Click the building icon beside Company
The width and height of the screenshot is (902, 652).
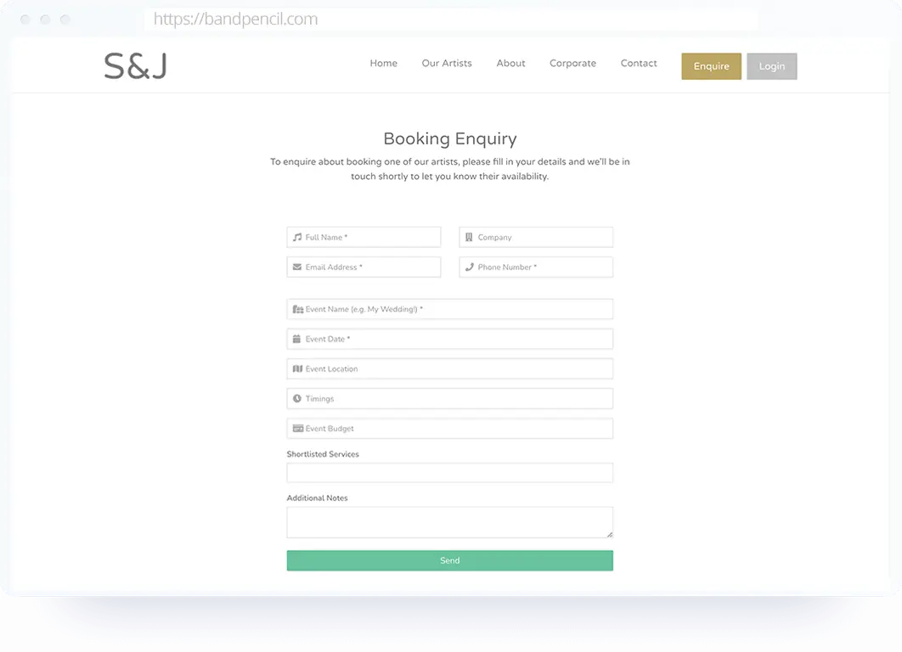click(470, 237)
